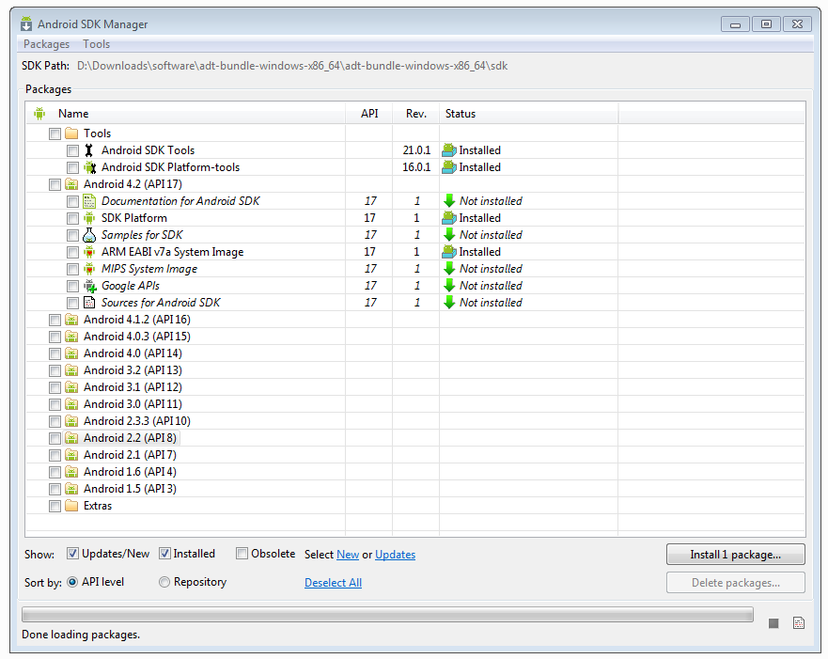The height and width of the screenshot is (659, 828).
Task: Click the Android 4.2 (API 17) folder icon
Action: pyautogui.click(x=71, y=184)
